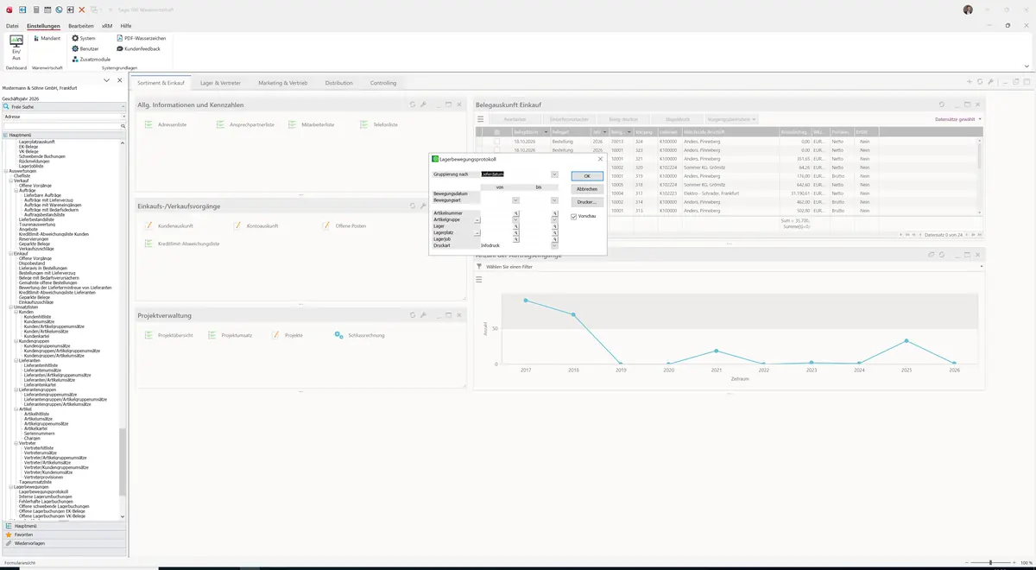
Task: Tick the checkbox in the first Bestellung row
Action: click(496, 141)
